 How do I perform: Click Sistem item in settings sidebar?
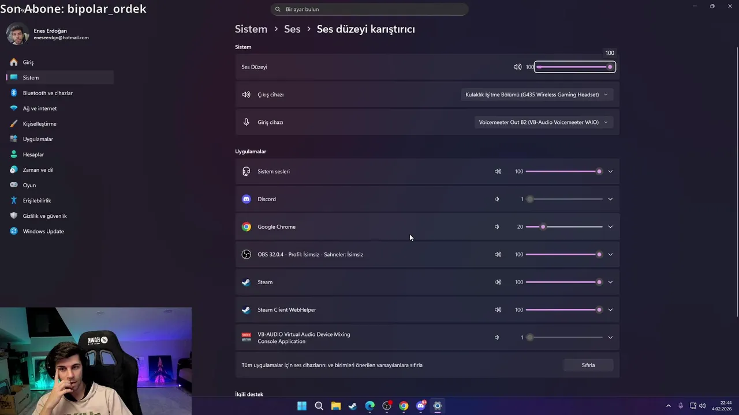59,78
